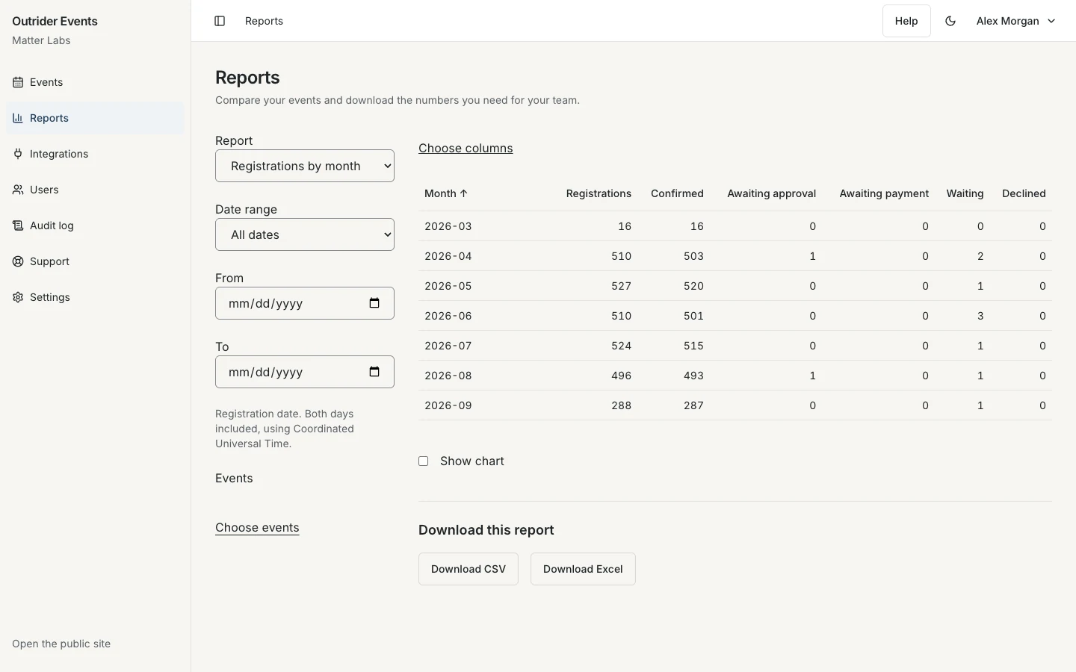Open Support in the sidebar
The image size is (1076, 672).
pyautogui.click(x=95, y=261)
